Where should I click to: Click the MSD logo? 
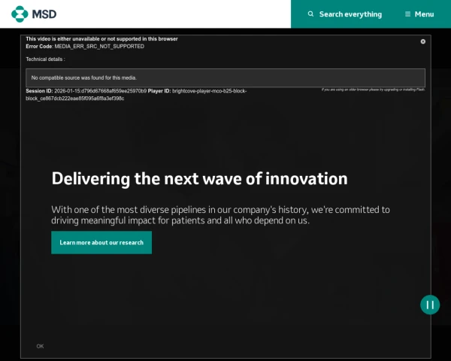[34, 14]
